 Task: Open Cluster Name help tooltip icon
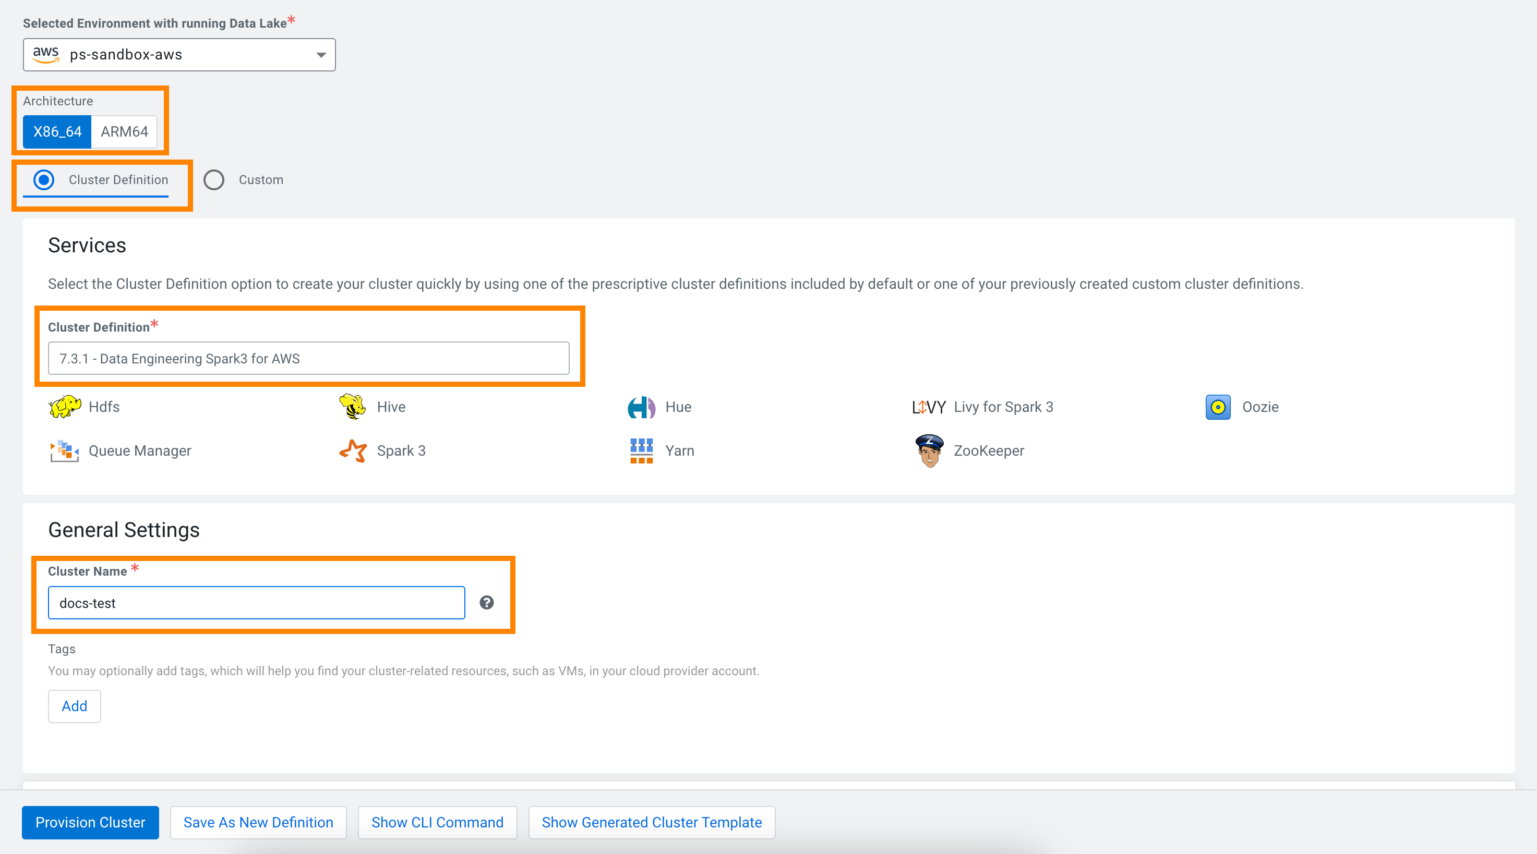click(486, 602)
